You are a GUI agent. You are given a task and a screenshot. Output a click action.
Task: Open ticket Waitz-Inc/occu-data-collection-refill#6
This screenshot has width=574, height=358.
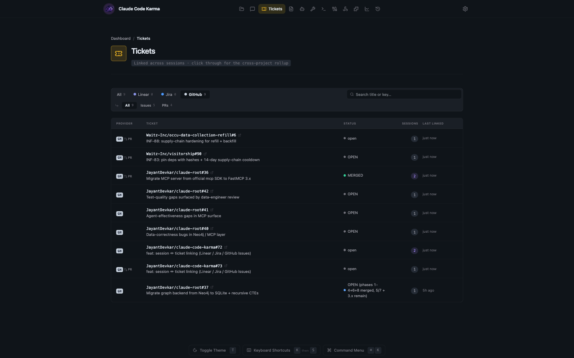coord(191,135)
